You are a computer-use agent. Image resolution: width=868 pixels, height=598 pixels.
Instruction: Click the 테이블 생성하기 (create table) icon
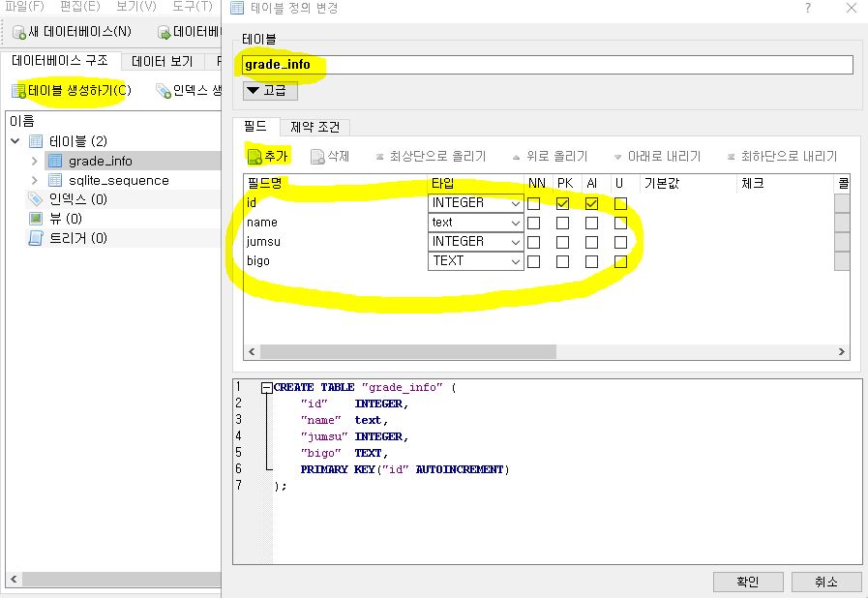[18, 91]
